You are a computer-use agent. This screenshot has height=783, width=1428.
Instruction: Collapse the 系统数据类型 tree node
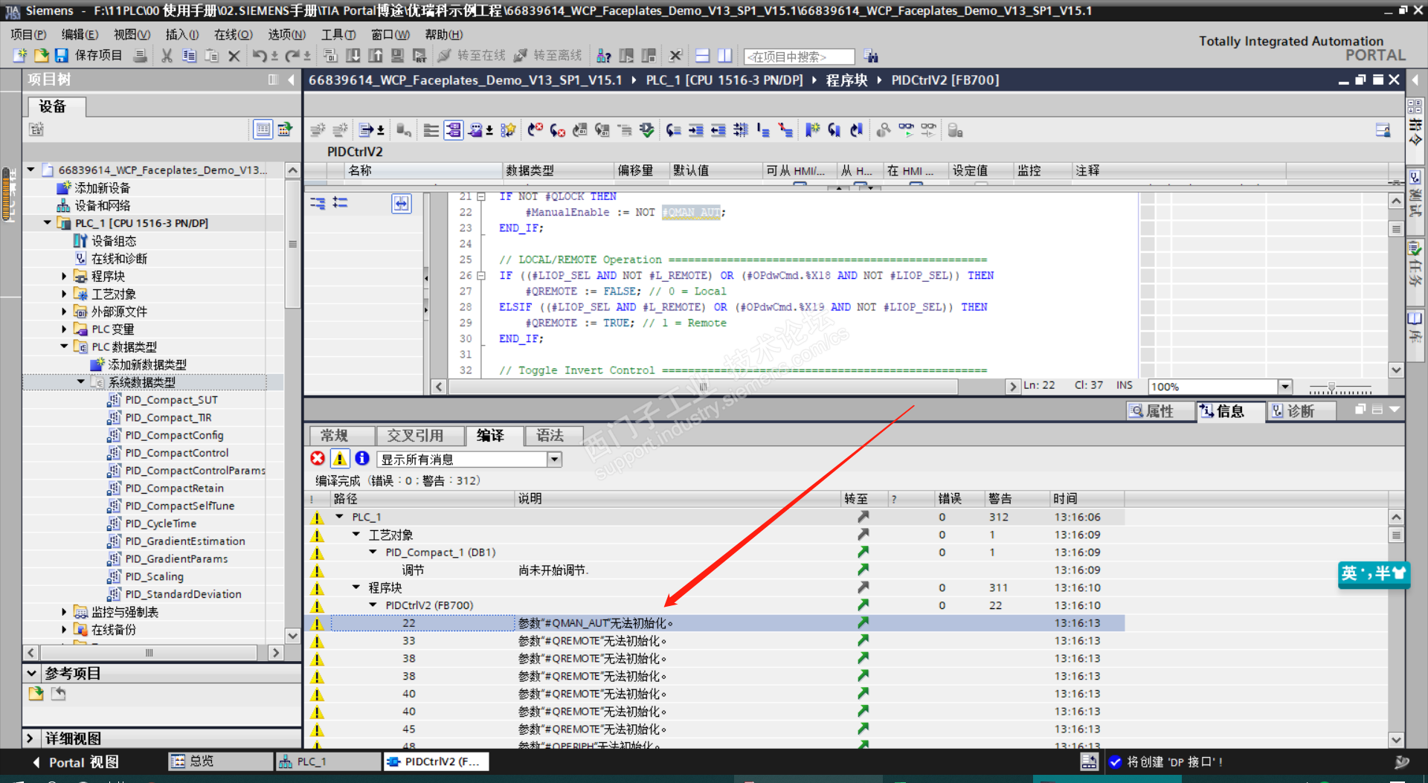tap(81, 381)
